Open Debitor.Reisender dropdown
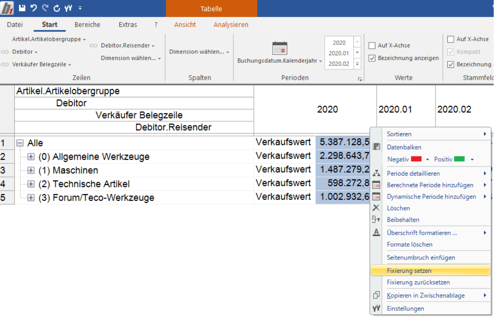The image size is (494, 318). pos(128,46)
